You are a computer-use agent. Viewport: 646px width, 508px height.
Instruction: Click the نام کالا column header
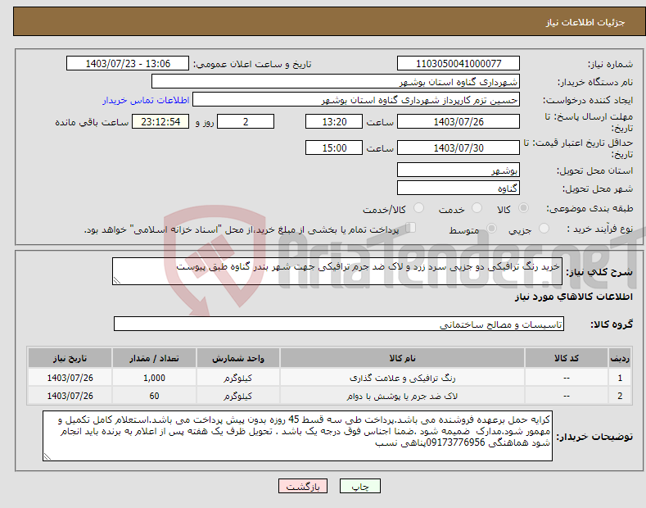(x=402, y=358)
